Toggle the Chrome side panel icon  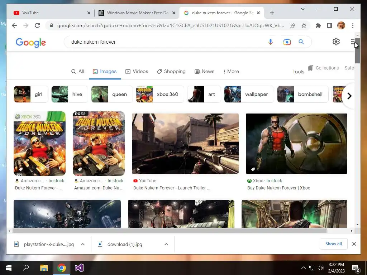coord(330,25)
